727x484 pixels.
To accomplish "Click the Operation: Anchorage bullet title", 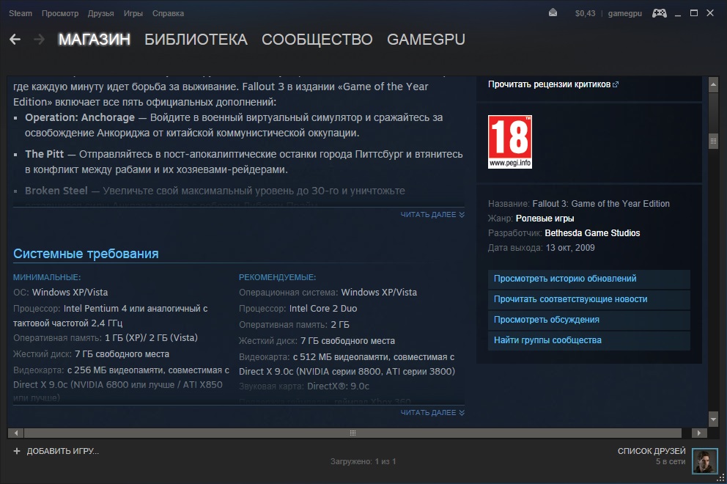I will coord(80,118).
